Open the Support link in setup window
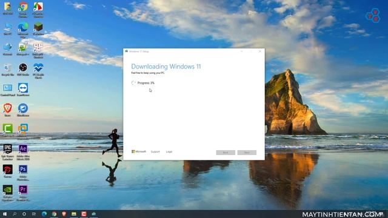The image size is (388, 218). tap(155, 152)
